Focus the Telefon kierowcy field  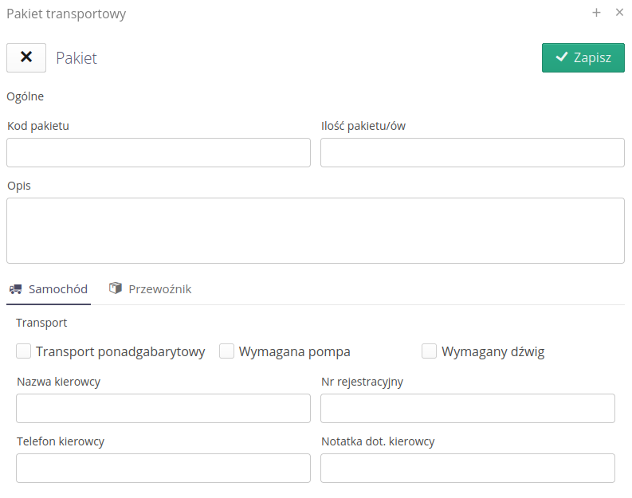point(163,468)
